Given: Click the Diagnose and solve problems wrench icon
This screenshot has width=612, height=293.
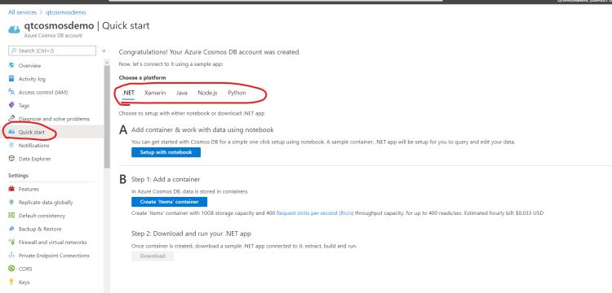Looking at the screenshot, I should coord(11,119).
